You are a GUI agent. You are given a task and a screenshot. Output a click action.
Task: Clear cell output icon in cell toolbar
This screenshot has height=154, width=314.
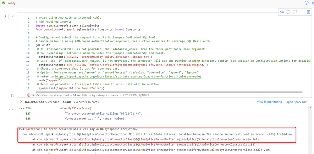[x=288, y=12]
